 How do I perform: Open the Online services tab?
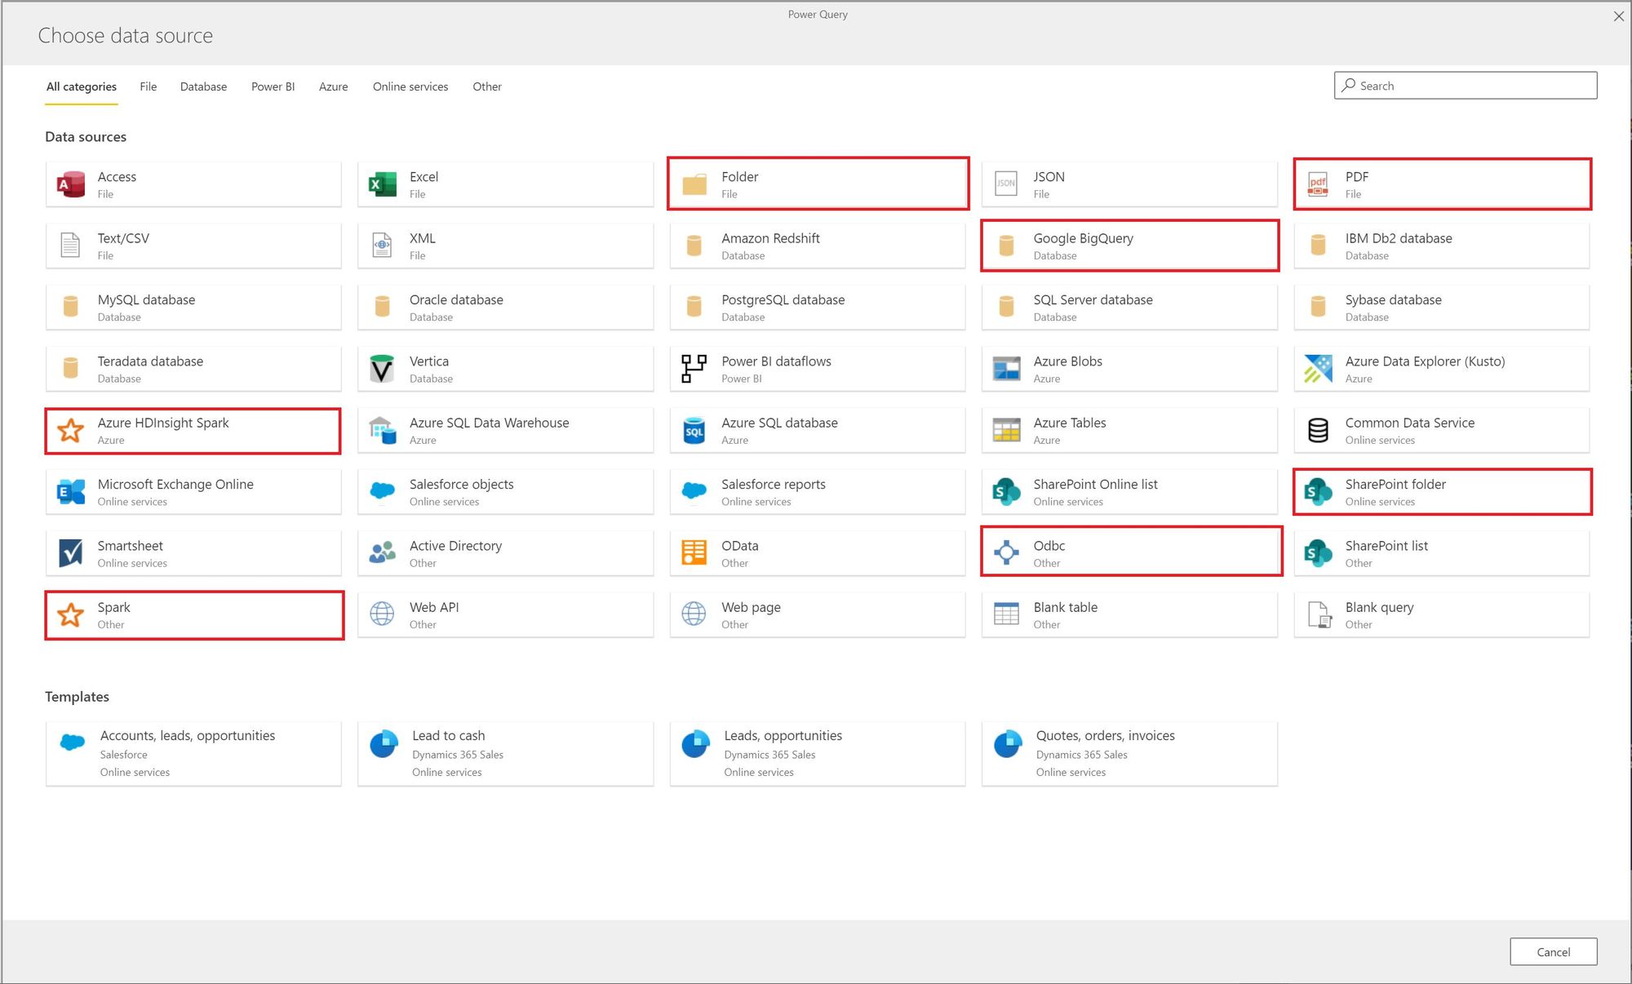(410, 86)
